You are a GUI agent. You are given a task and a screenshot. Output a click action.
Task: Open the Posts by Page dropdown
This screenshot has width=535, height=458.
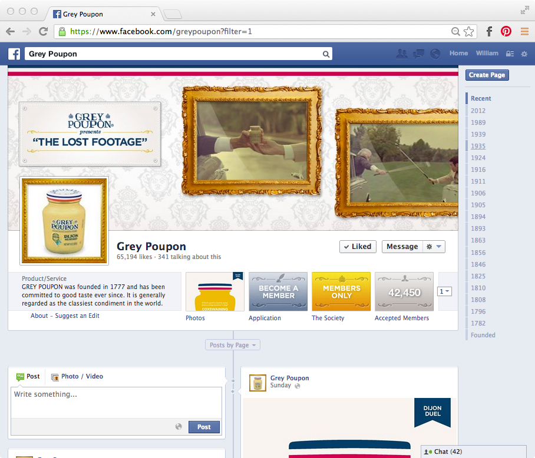232,345
